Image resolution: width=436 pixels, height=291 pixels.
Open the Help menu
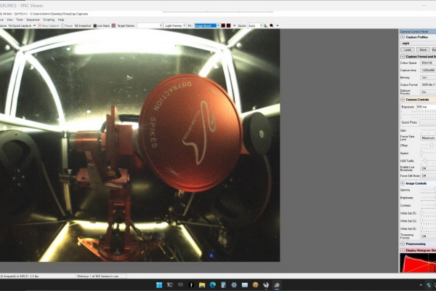(61, 20)
